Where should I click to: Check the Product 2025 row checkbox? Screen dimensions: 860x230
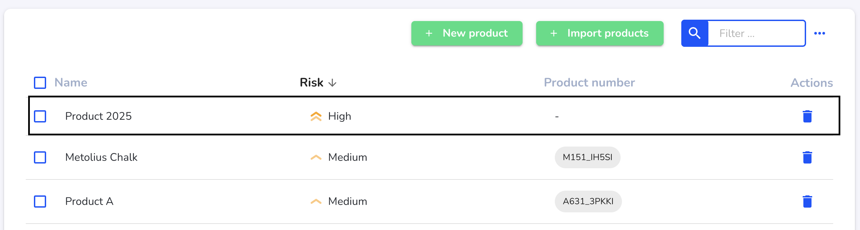(40, 116)
